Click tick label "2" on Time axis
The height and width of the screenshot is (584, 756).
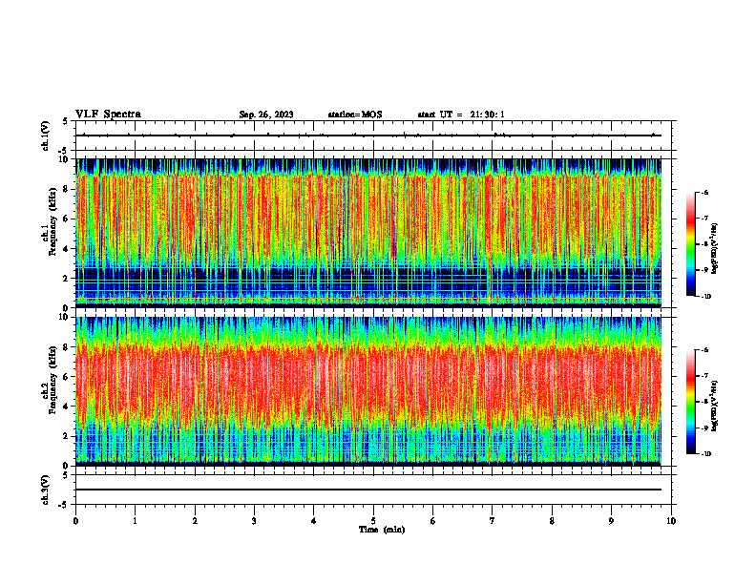point(195,521)
